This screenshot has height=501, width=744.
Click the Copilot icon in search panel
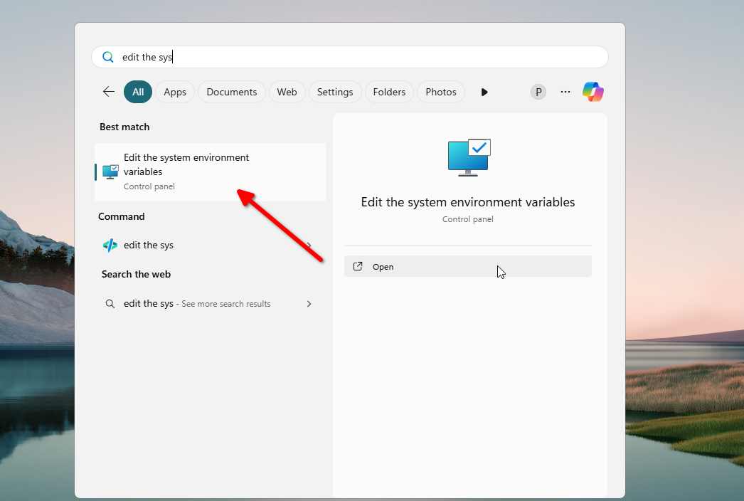click(x=592, y=92)
